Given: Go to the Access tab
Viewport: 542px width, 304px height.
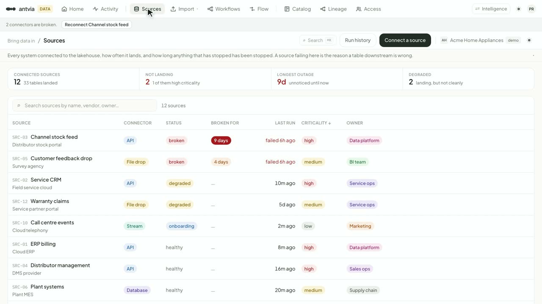Looking at the screenshot, I should [368, 9].
